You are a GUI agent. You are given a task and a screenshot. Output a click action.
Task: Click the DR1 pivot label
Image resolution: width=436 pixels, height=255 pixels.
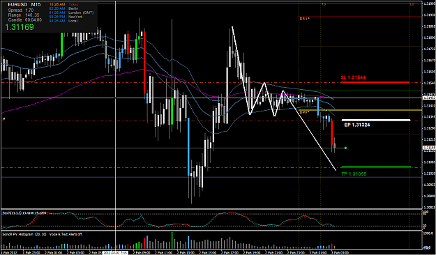click(x=304, y=19)
